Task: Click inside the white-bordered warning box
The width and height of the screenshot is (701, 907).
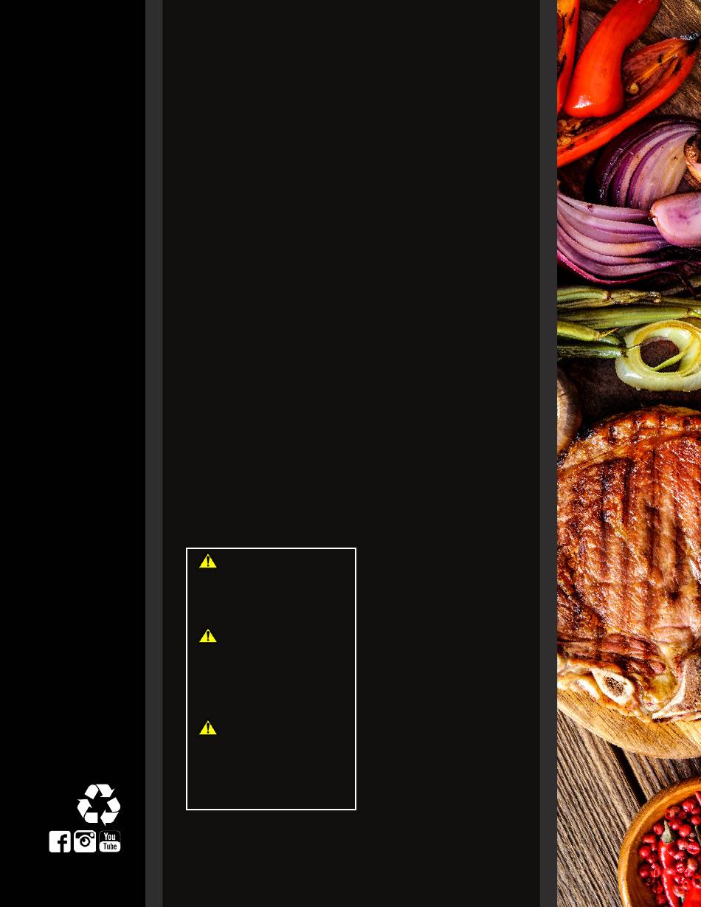Action: 271,679
